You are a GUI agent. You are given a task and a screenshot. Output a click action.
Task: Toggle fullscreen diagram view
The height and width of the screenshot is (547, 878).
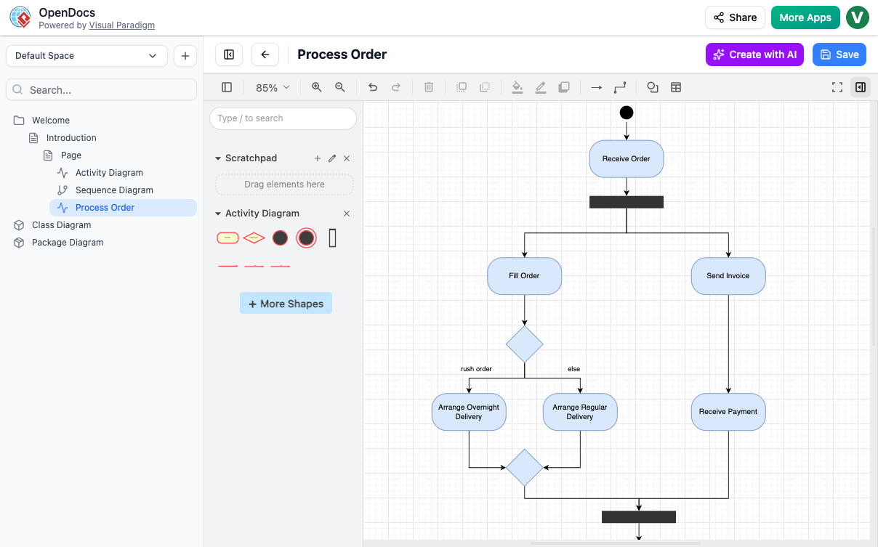click(837, 87)
